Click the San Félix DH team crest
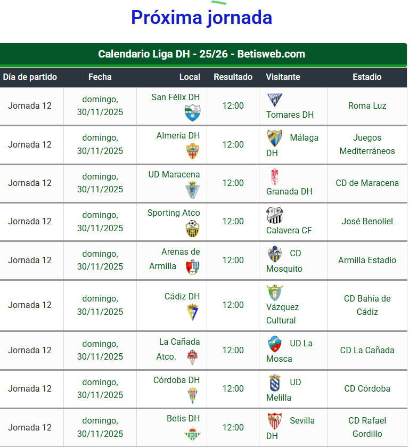This screenshot has height=447, width=409. 192,113
